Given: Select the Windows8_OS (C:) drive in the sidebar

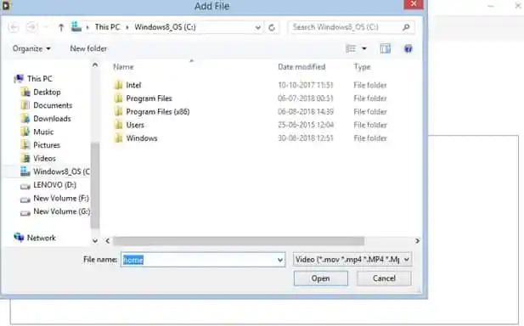Looking at the screenshot, I should [x=55, y=171].
